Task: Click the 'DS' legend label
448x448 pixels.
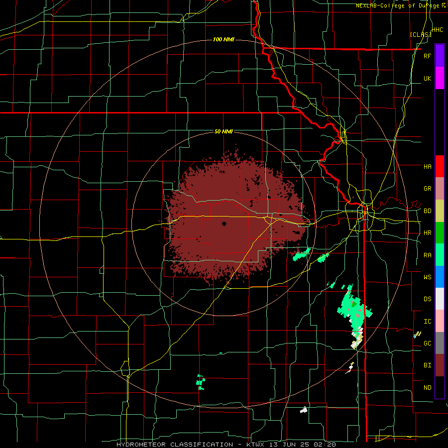Action: click(427, 299)
